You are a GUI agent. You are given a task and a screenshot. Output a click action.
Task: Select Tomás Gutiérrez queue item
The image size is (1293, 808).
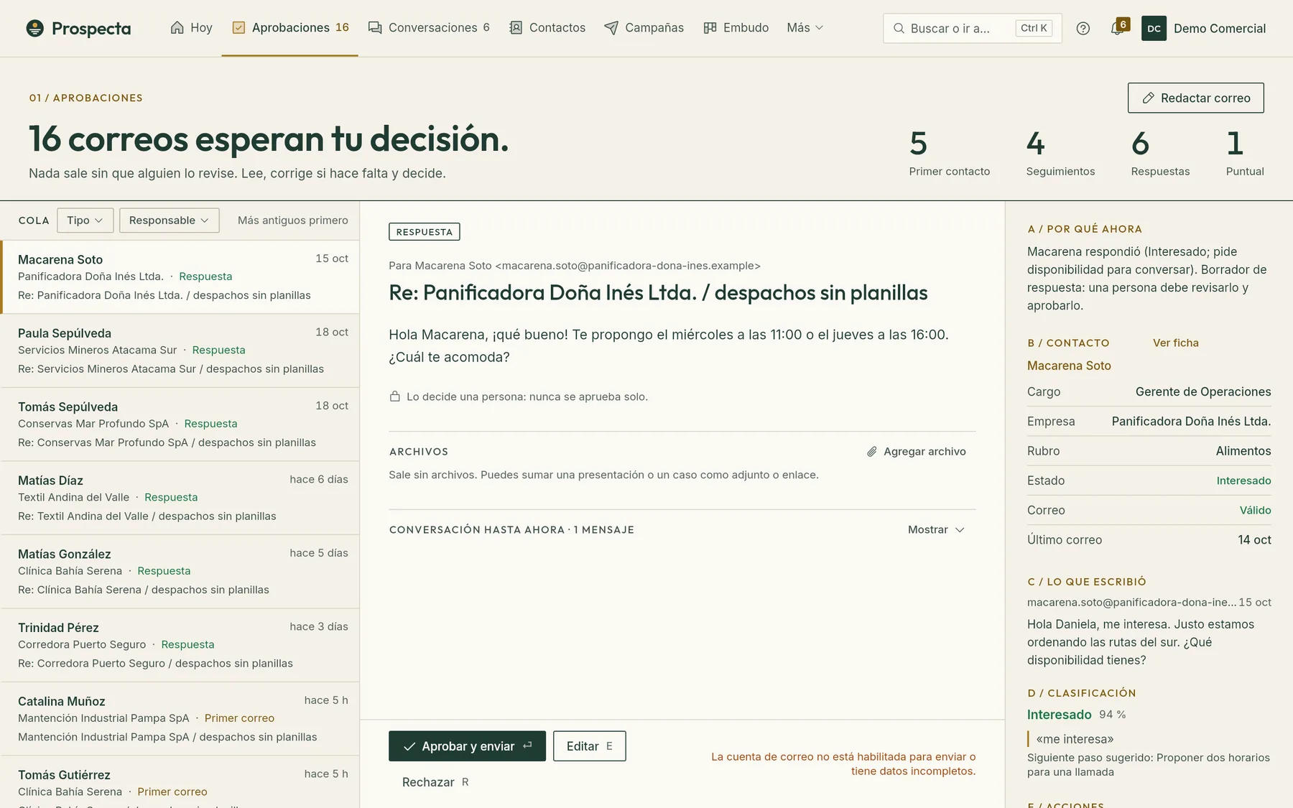point(180,782)
